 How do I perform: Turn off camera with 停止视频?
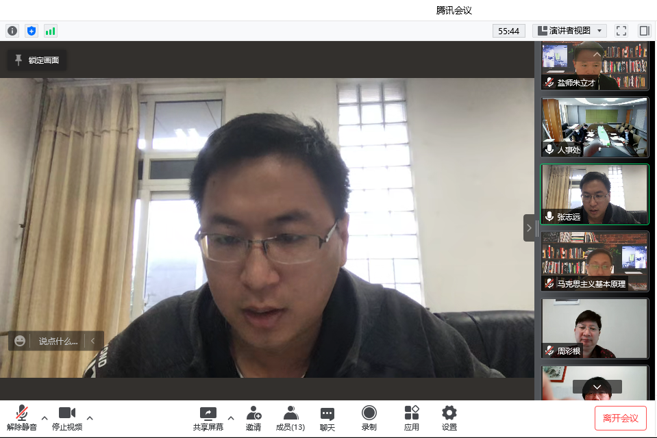[x=67, y=418]
